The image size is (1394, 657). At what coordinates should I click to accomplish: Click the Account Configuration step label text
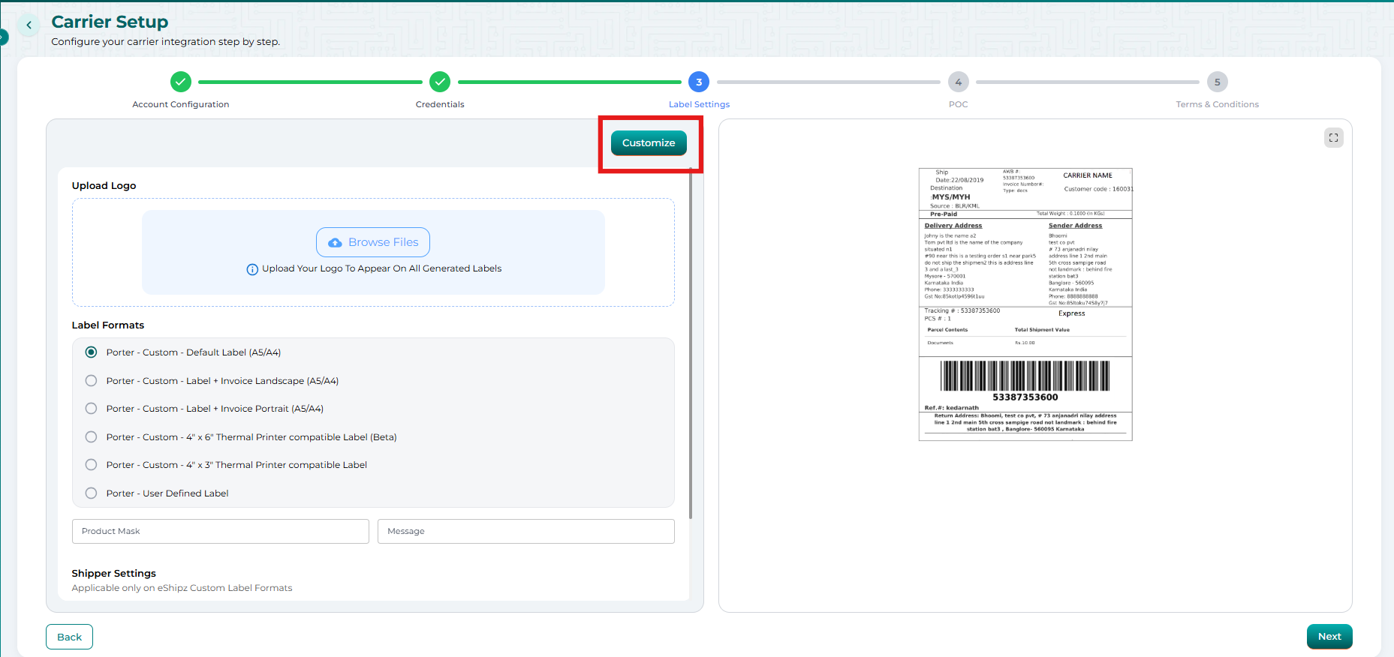pyautogui.click(x=181, y=104)
